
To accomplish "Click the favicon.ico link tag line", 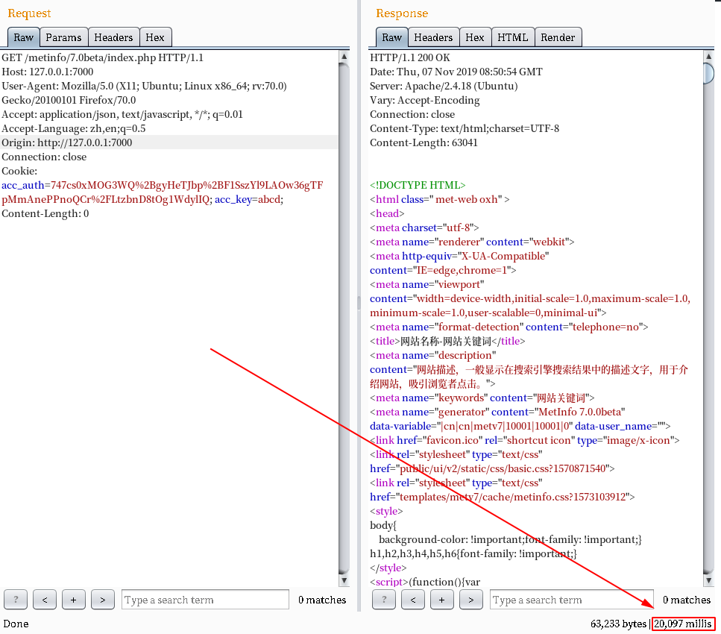I will [x=525, y=440].
